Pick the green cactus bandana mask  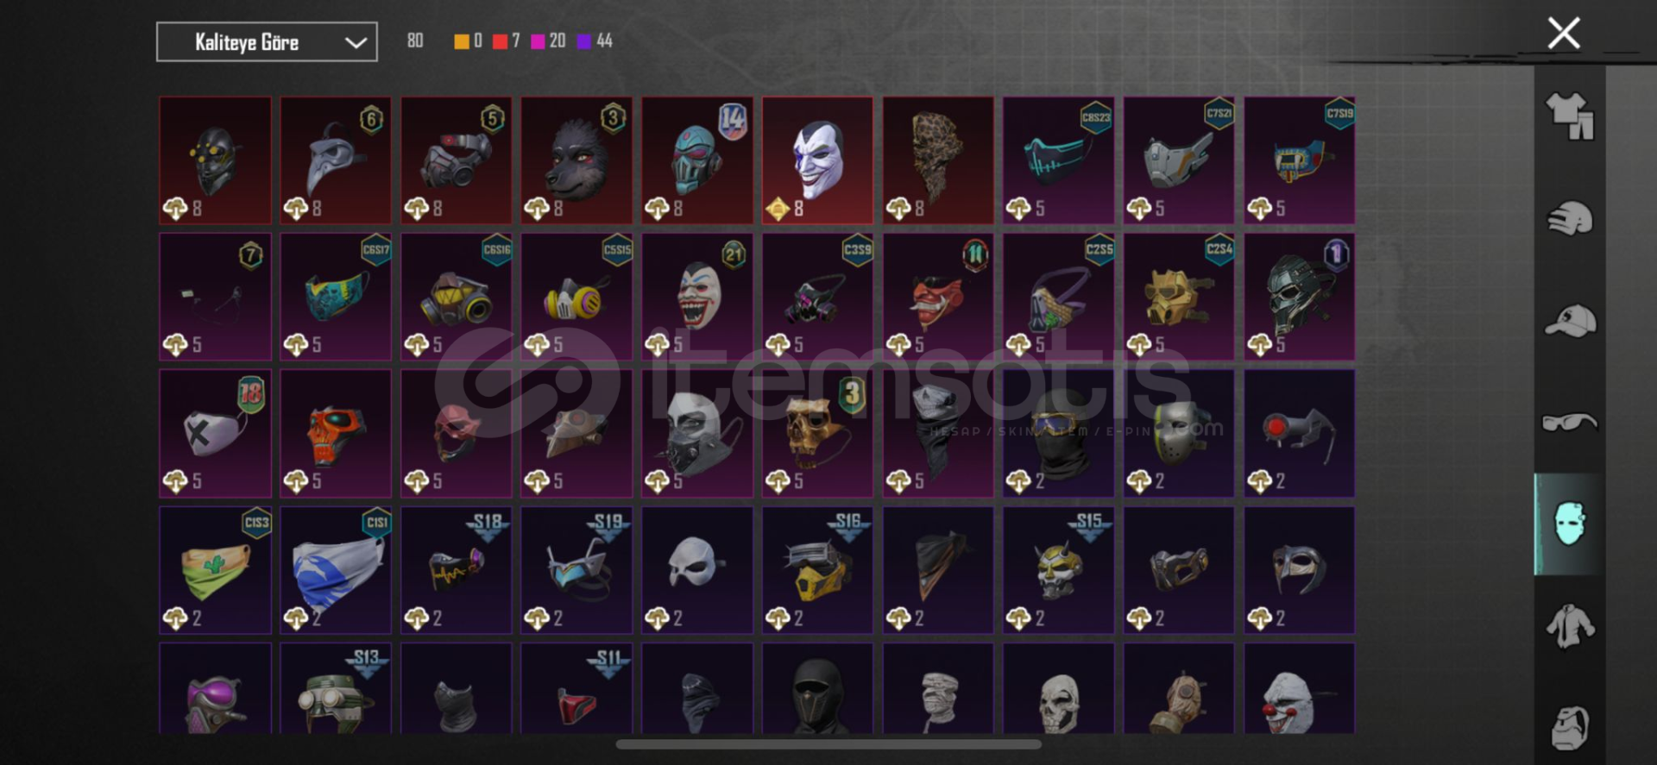(216, 570)
